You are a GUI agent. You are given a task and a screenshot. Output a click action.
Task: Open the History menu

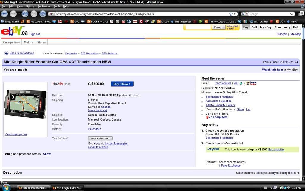click(x=30, y=6)
